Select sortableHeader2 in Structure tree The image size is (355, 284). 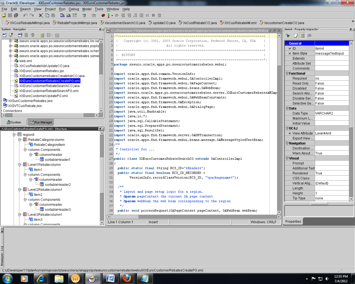click(x=58, y=184)
